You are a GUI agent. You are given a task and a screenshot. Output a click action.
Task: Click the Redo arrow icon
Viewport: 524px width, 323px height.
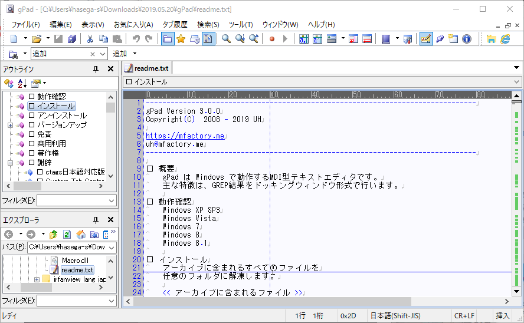click(x=149, y=39)
